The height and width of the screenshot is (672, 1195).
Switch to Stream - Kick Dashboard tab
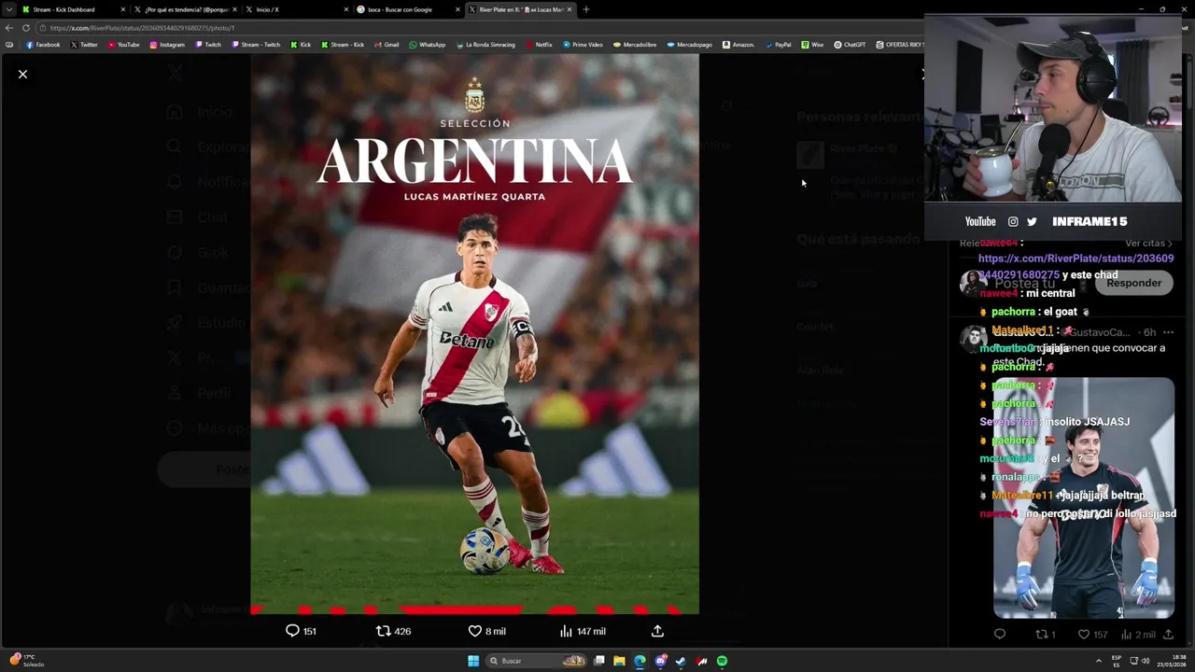click(x=73, y=9)
